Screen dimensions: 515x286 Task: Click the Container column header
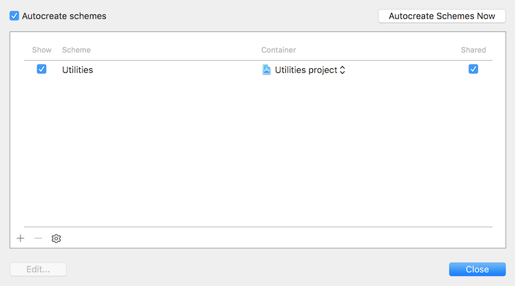coord(278,50)
